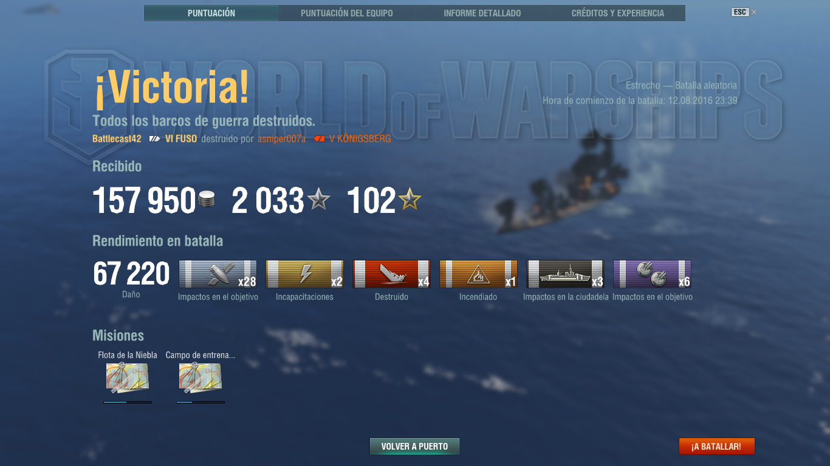Open the Flota de la Niebla mission
This screenshot has width=830, height=466.
128,377
